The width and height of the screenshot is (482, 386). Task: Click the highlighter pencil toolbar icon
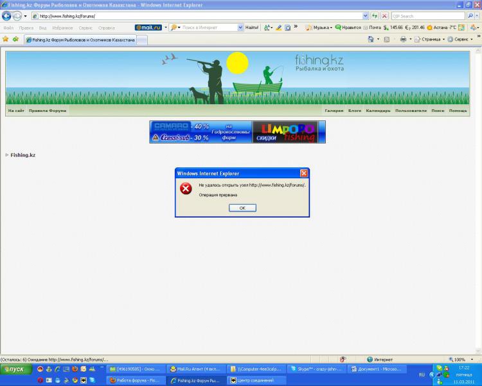click(278, 28)
